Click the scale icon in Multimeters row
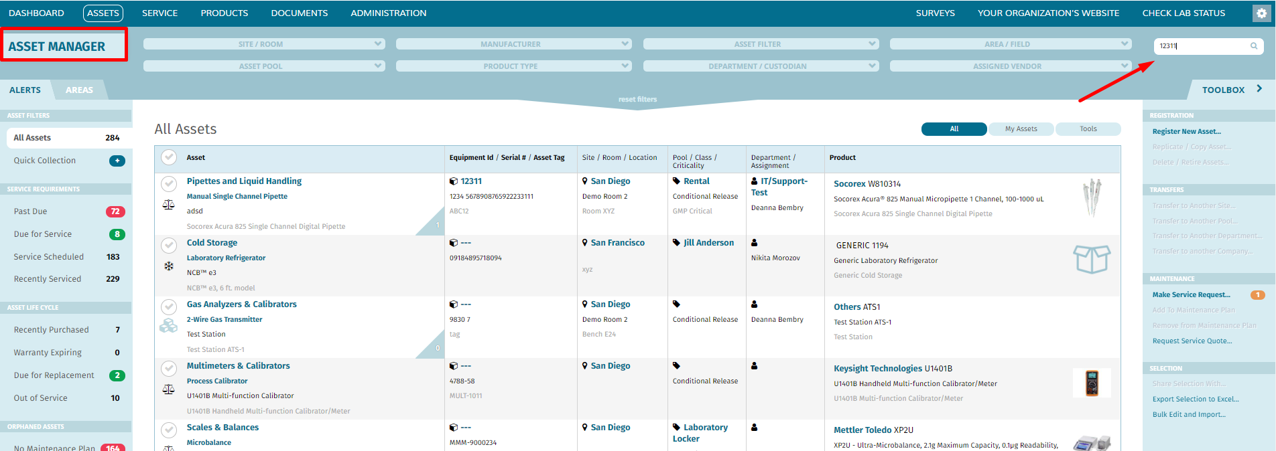Screen dimensions: 1276x451 point(169,389)
